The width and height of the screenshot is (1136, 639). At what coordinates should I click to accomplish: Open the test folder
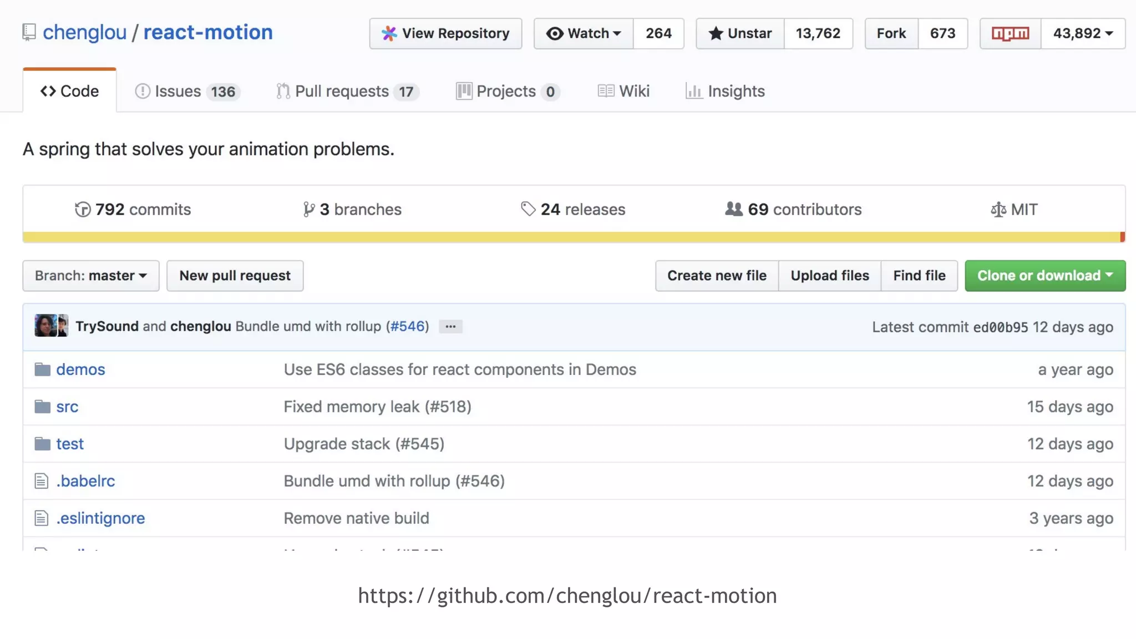tap(70, 444)
